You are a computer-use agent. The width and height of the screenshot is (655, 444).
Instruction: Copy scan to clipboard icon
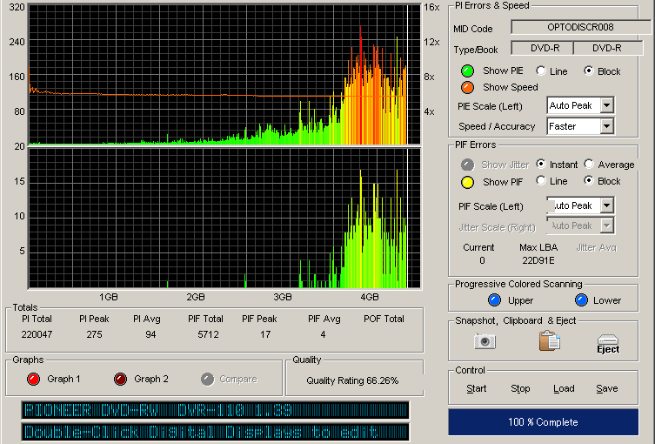[x=550, y=340]
